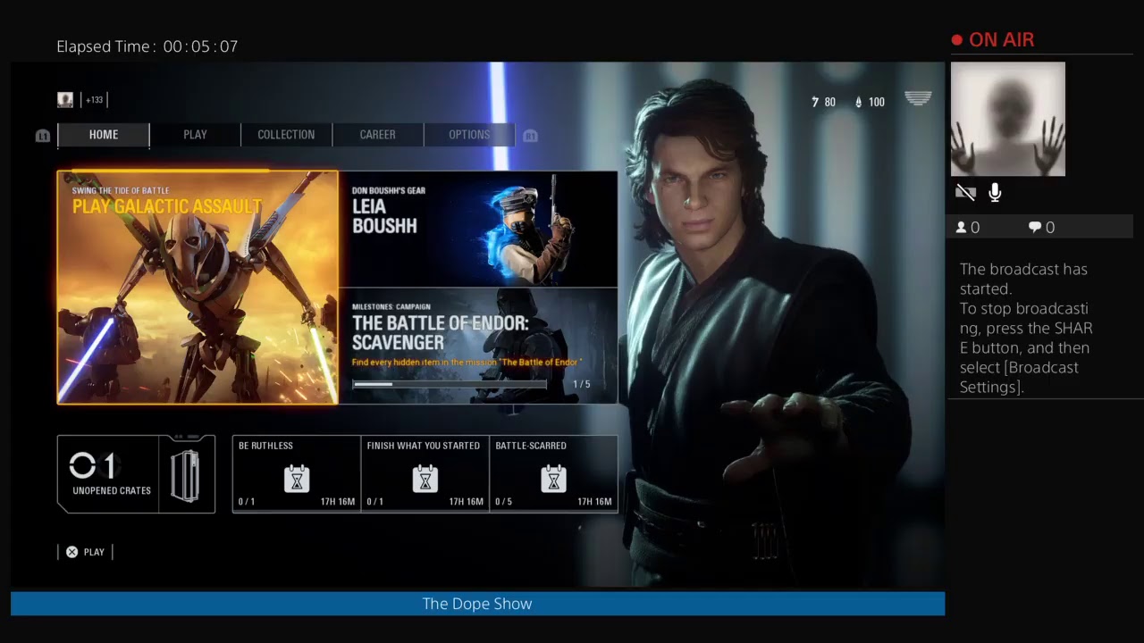Switch to the PLAY tab
The image size is (1144, 643).
195,135
